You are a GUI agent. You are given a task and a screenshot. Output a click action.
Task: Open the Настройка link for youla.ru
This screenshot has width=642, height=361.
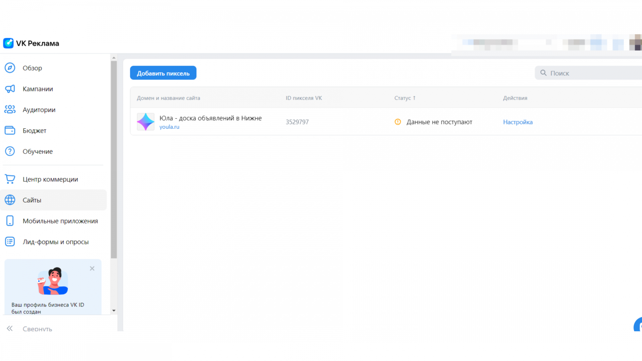[x=518, y=122]
